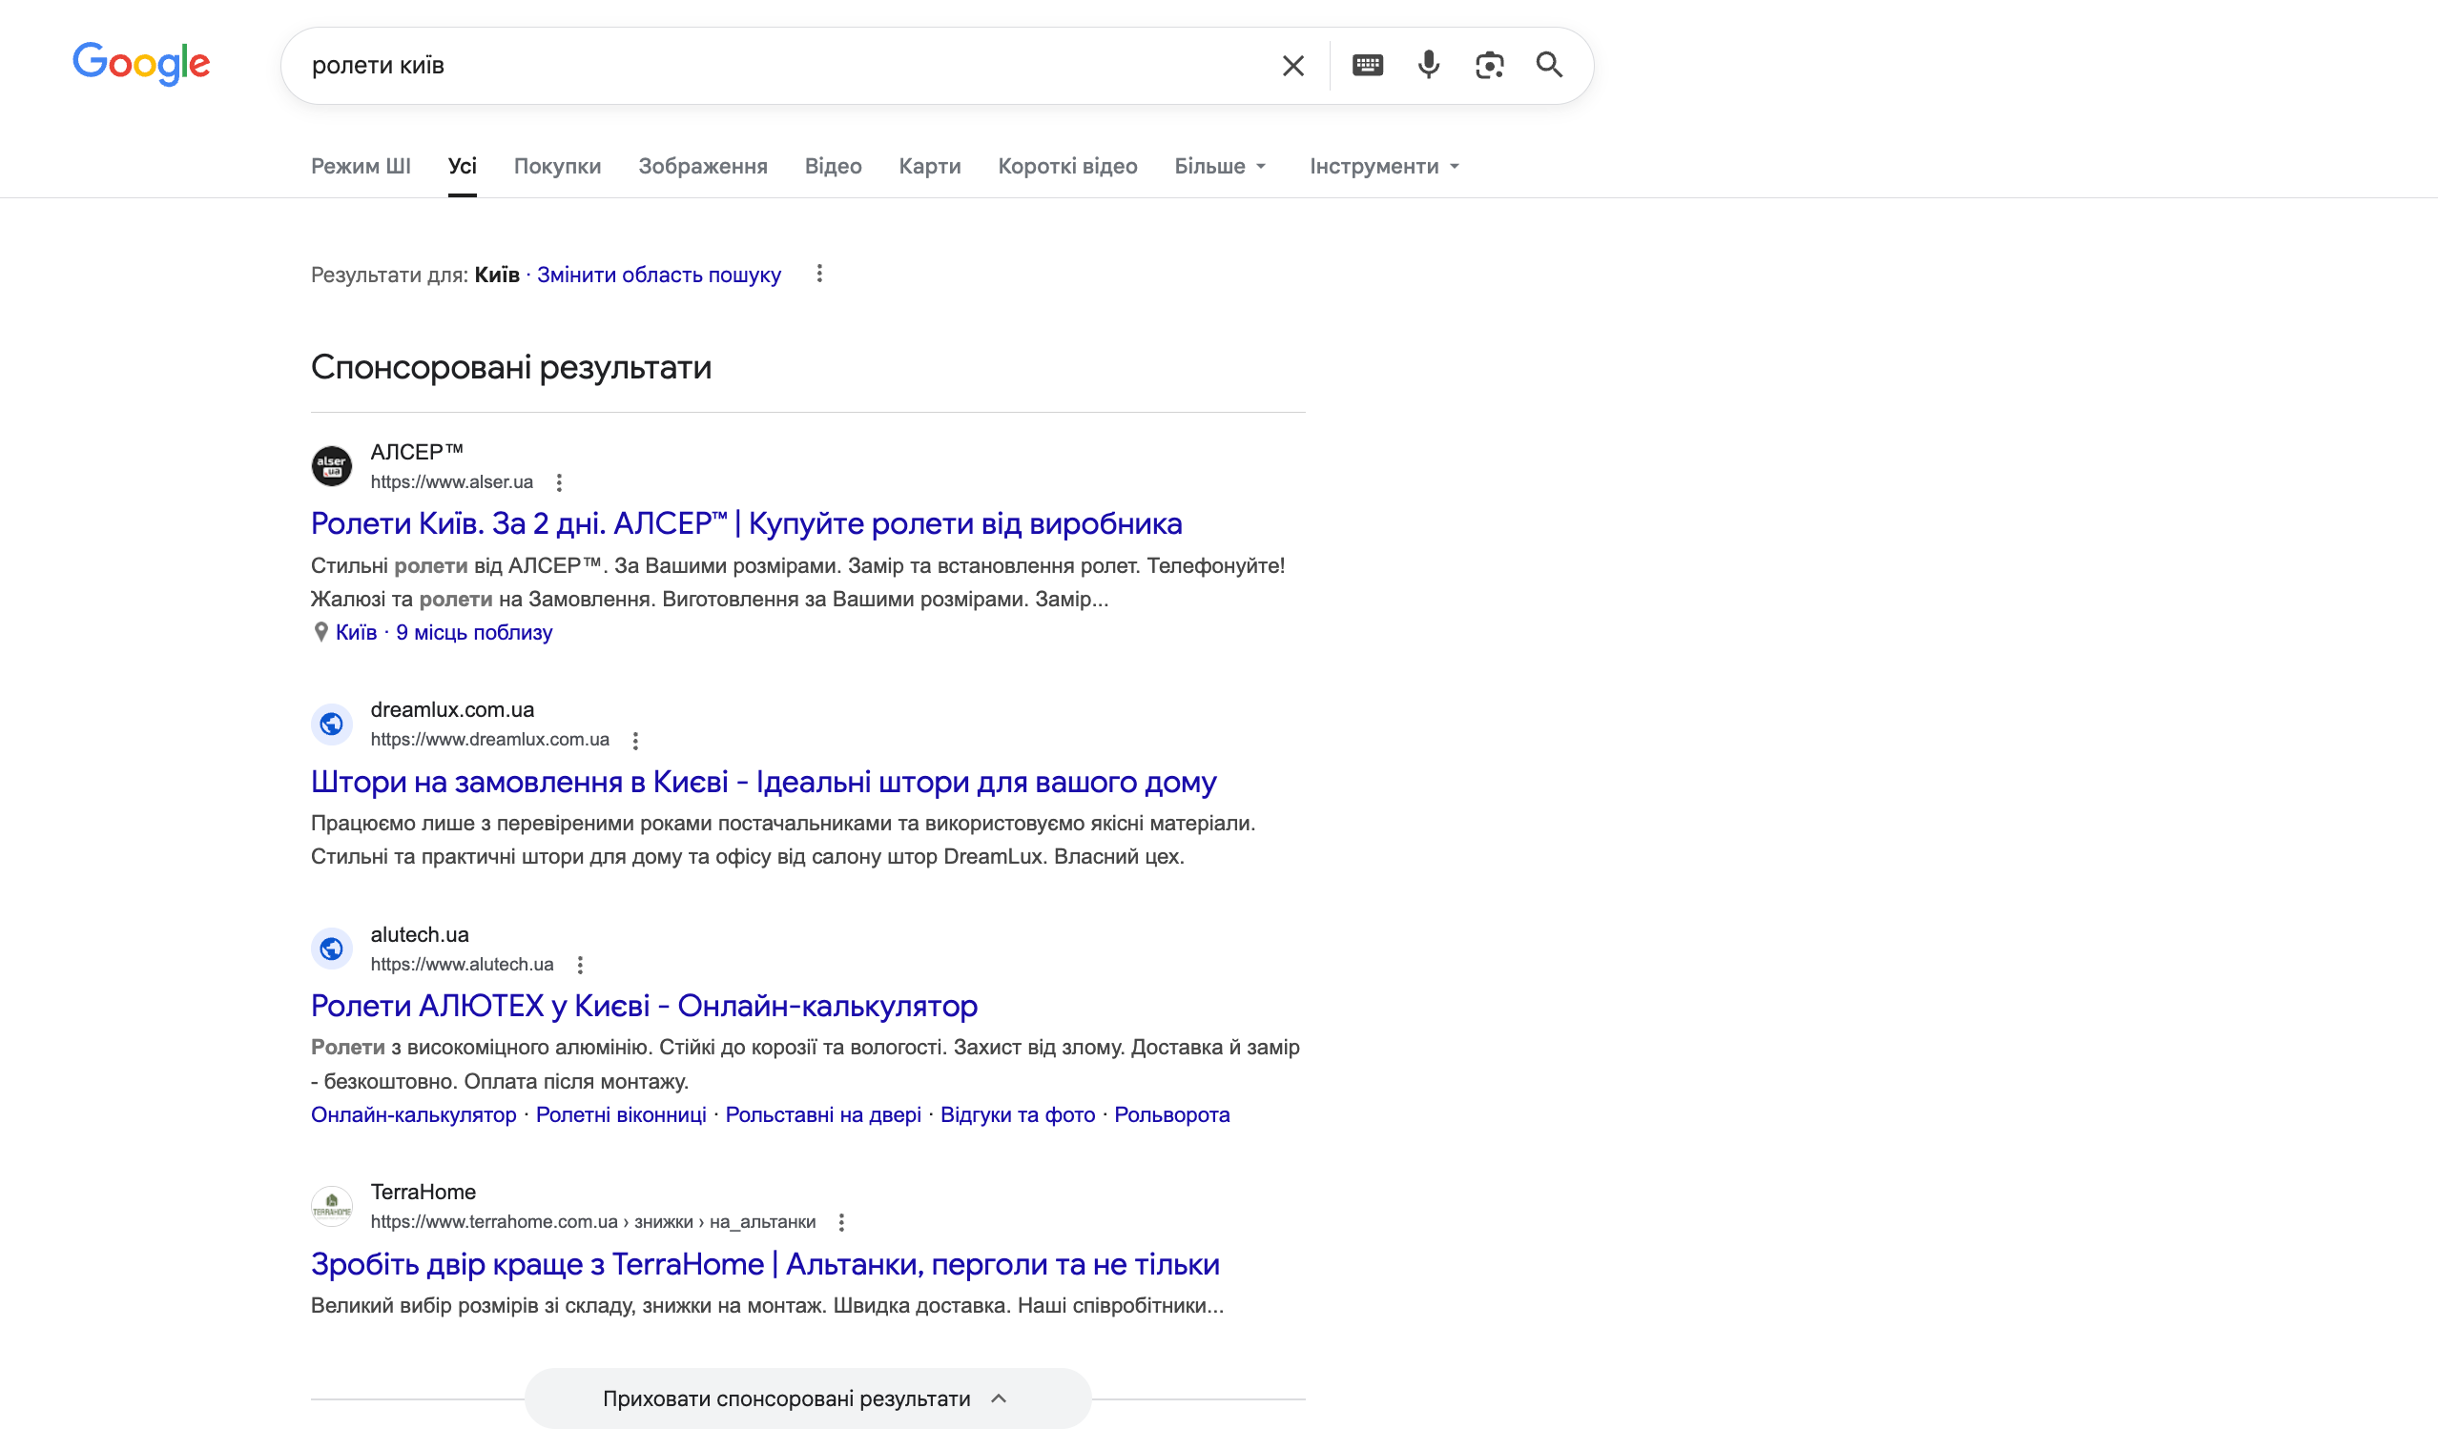Click the TerraHome favicon logo
The image size is (2438, 1449).
pos(332,1206)
